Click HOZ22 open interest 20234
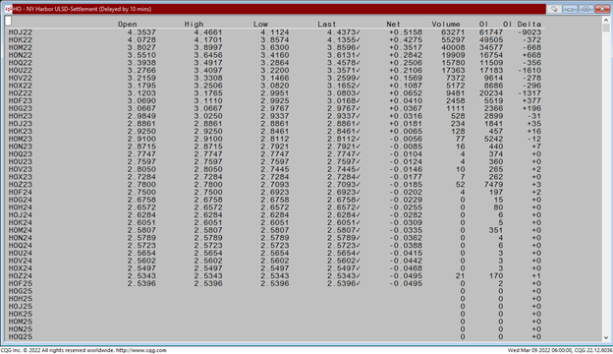 point(491,93)
